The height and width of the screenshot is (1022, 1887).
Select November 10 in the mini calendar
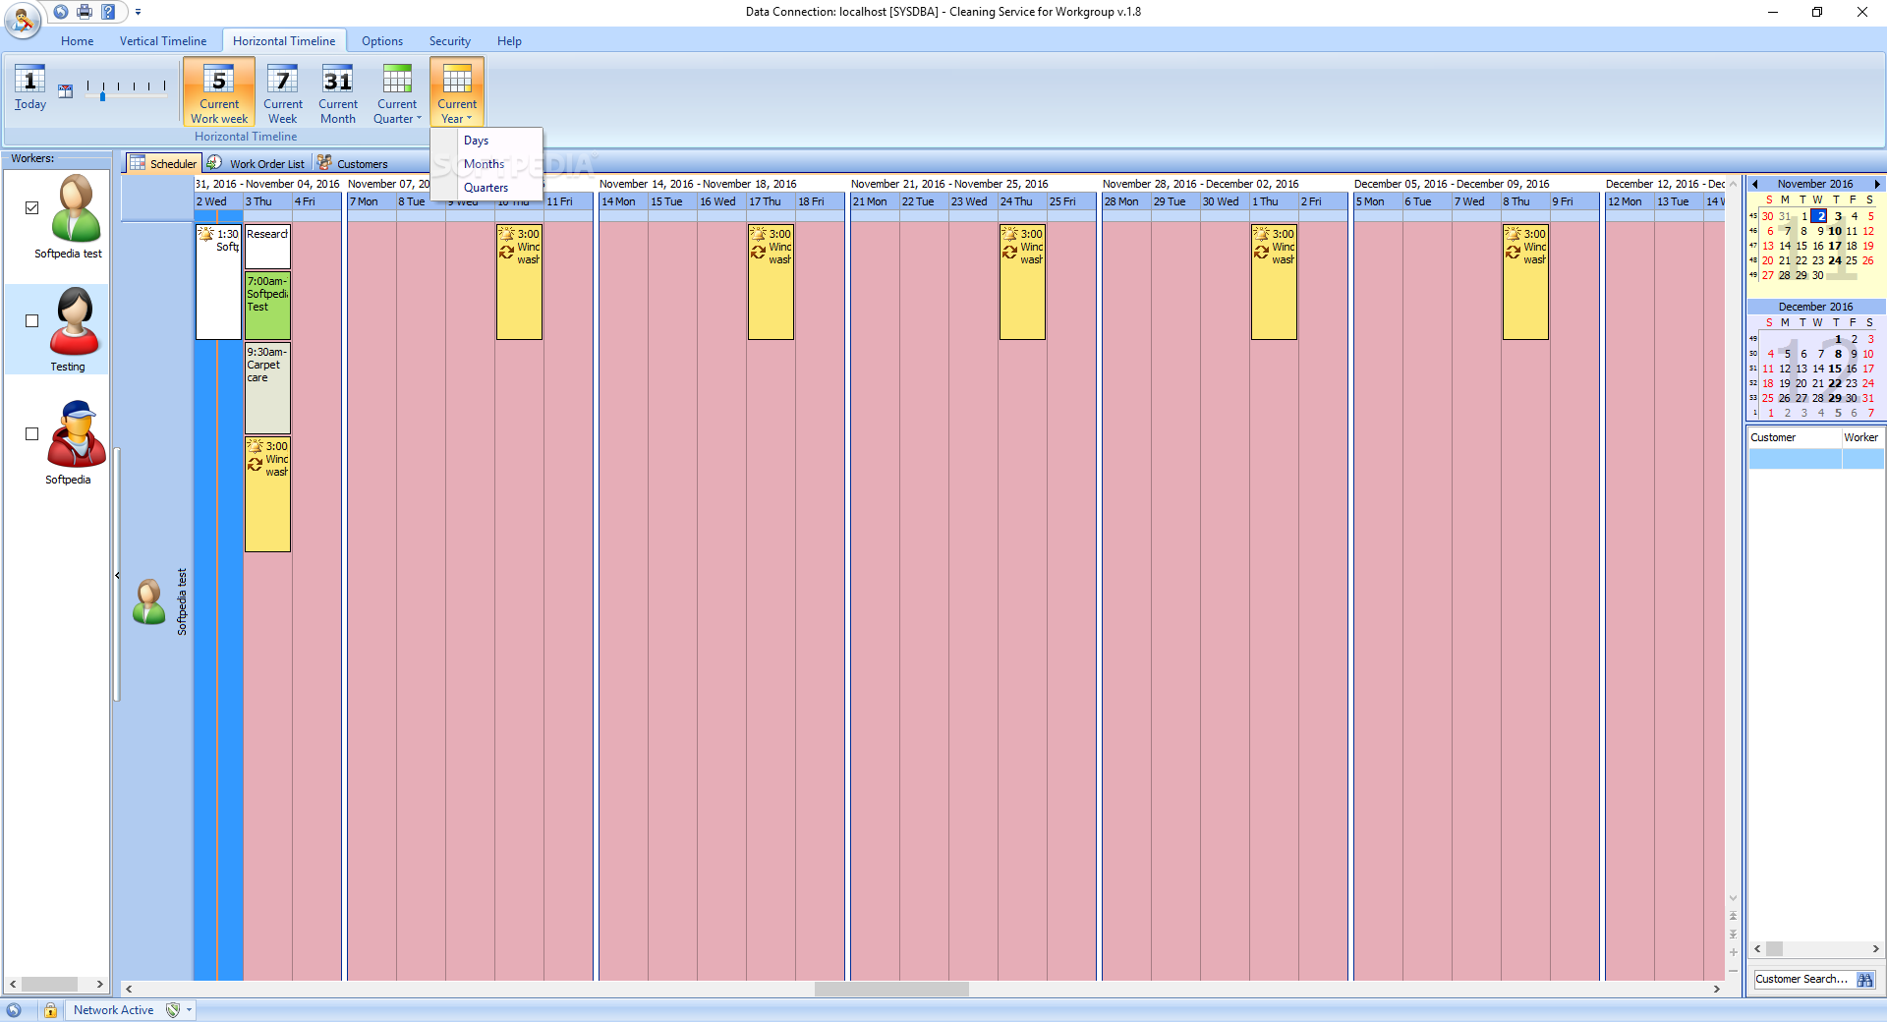point(1835,231)
